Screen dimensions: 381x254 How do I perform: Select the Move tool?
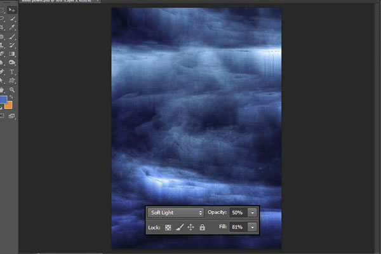tap(11, 10)
